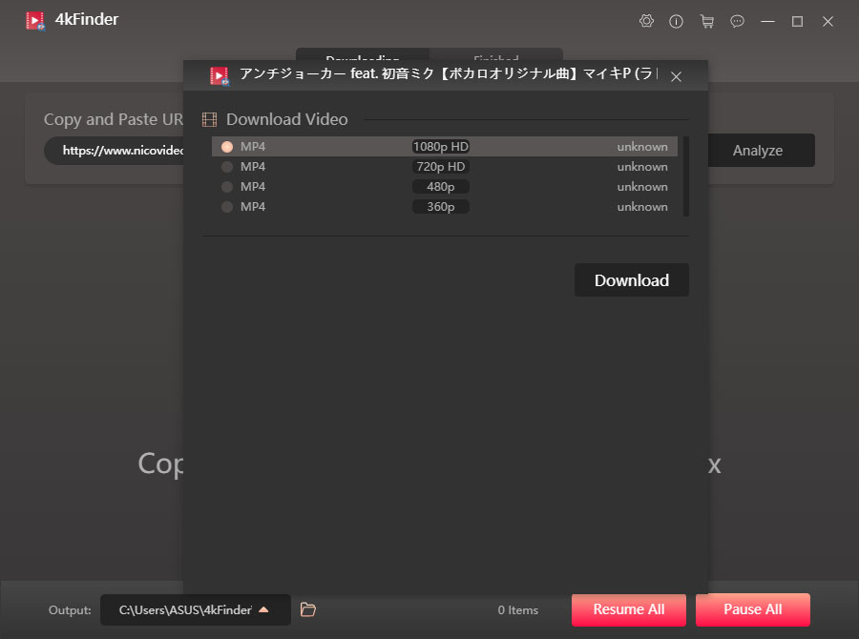Image resolution: width=859 pixels, height=639 pixels.
Task: Click the Resume All button
Action: tap(628, 609)
